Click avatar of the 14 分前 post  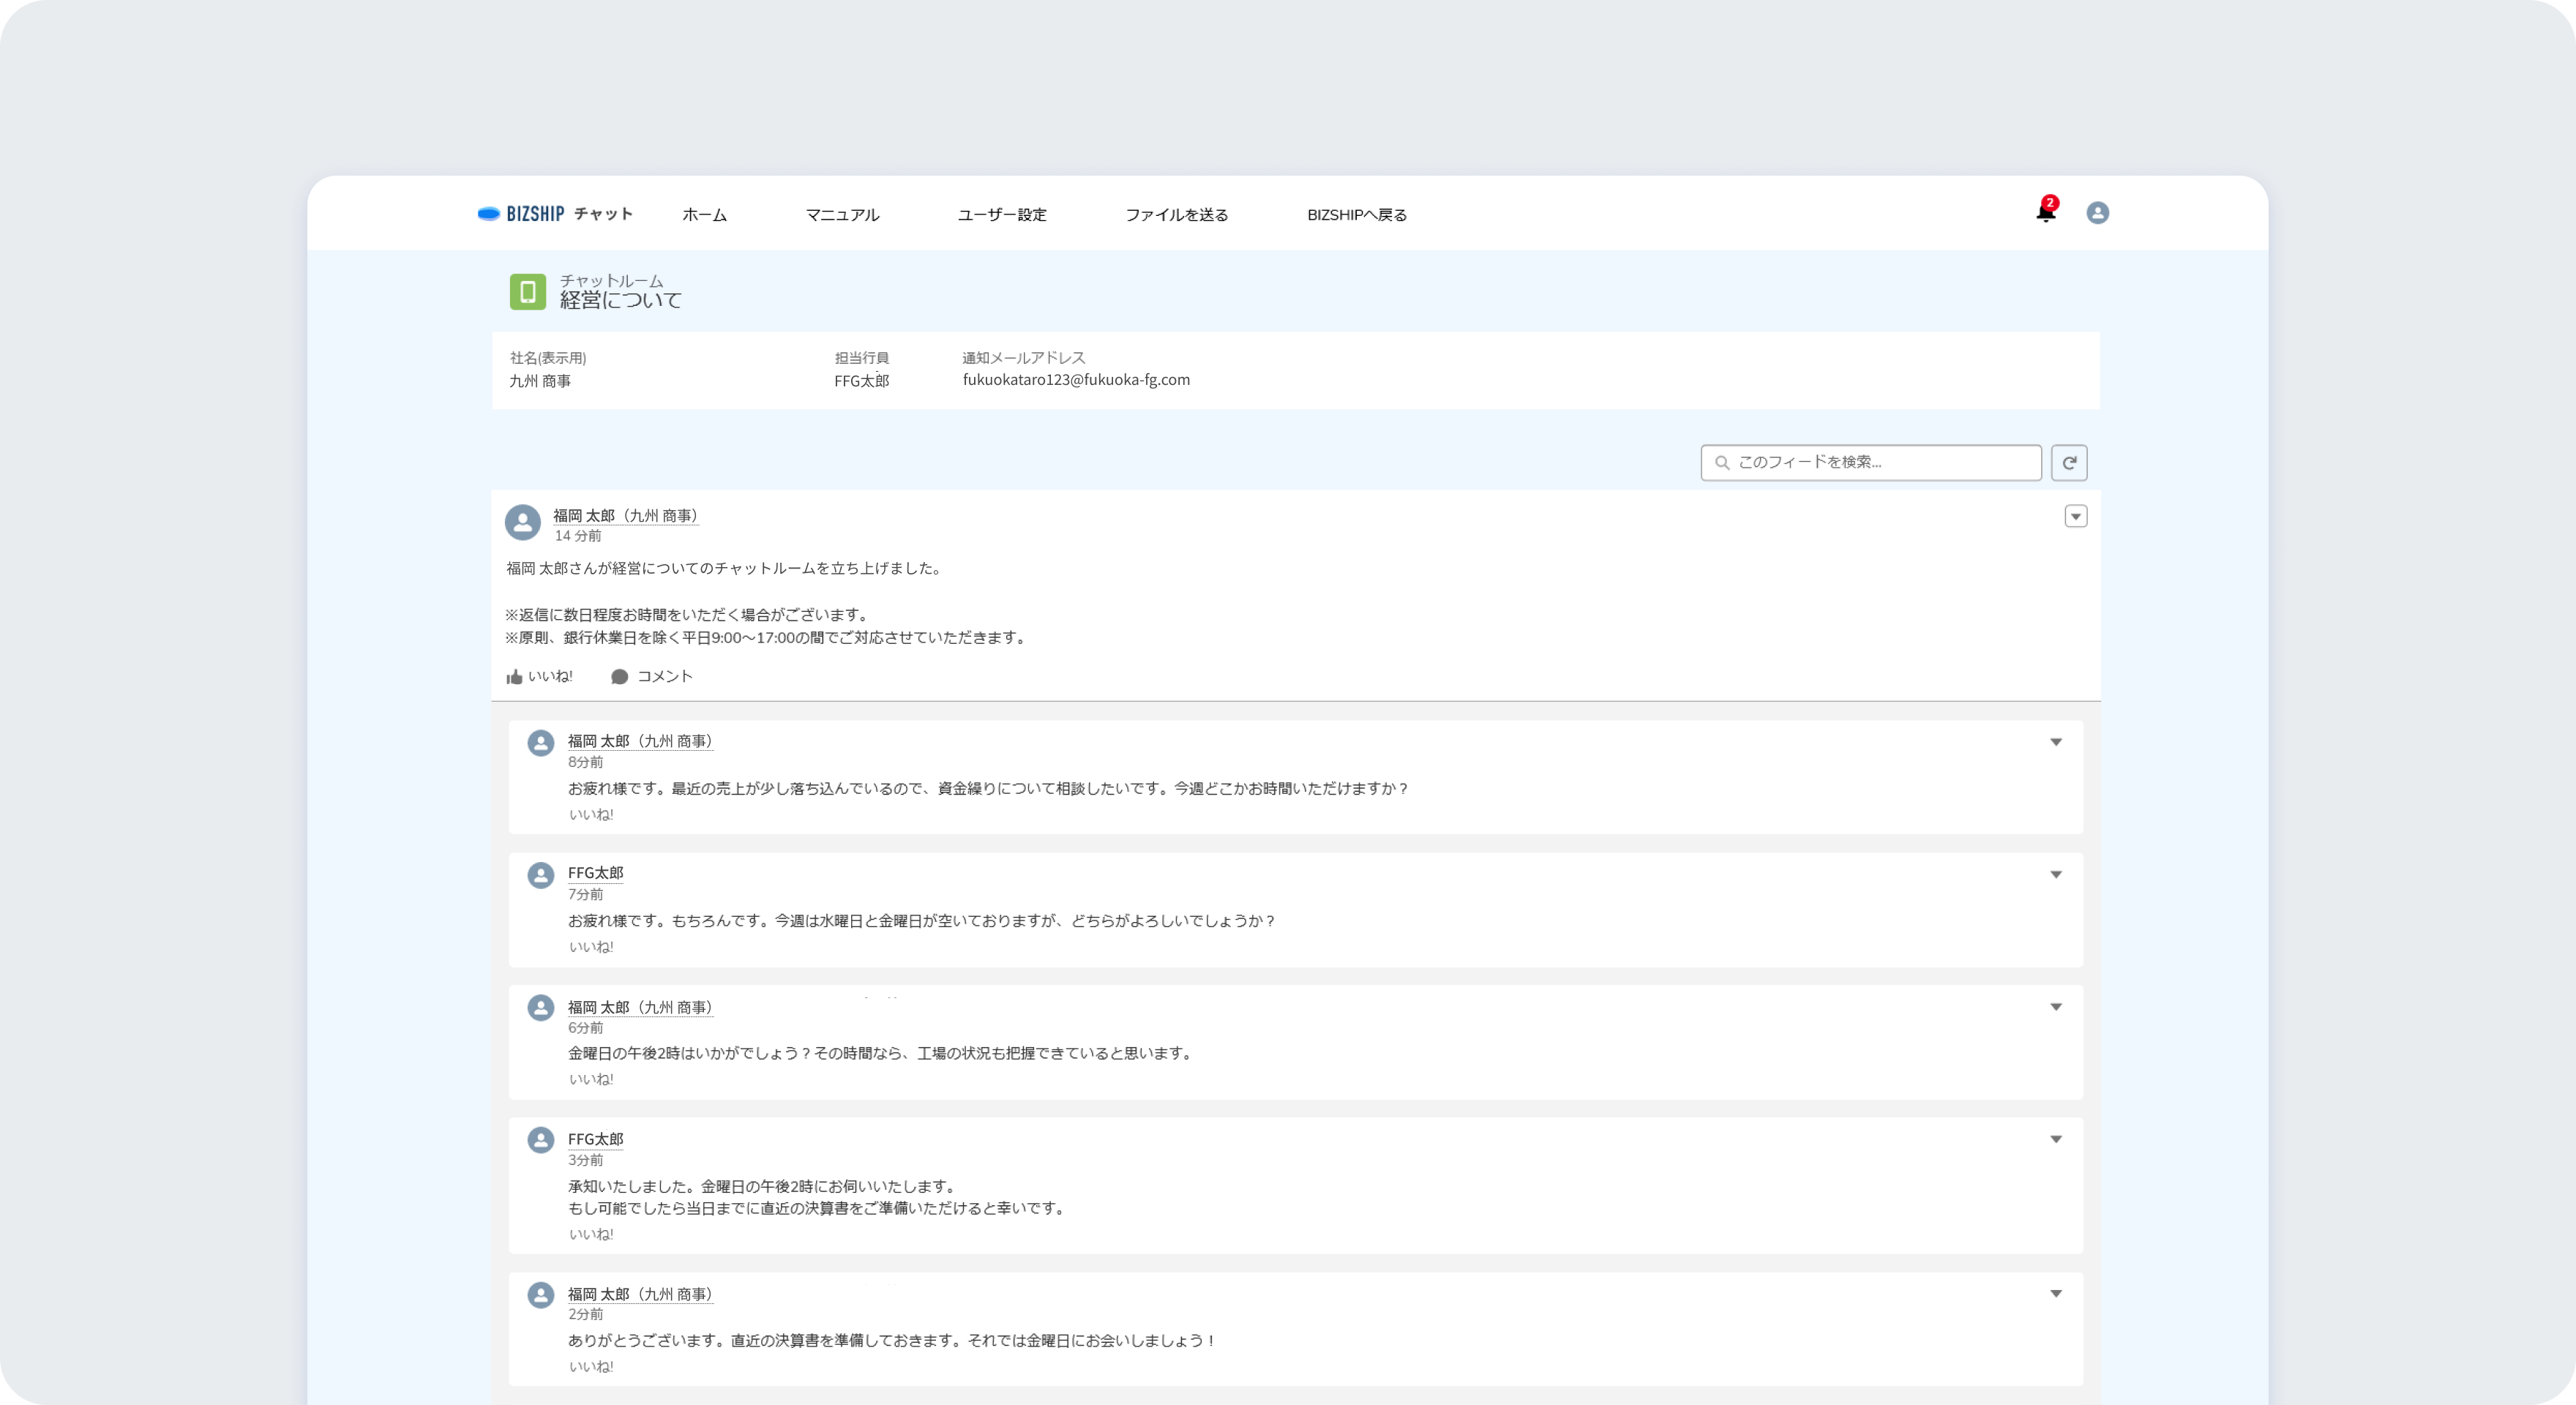tap(522, 522)
